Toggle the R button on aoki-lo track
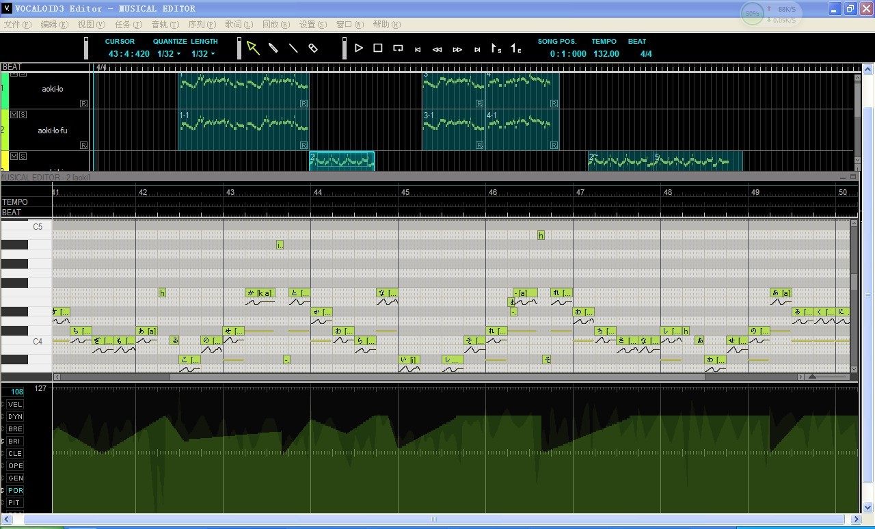This screenshot has width=875, height=529. click(83, 104)
